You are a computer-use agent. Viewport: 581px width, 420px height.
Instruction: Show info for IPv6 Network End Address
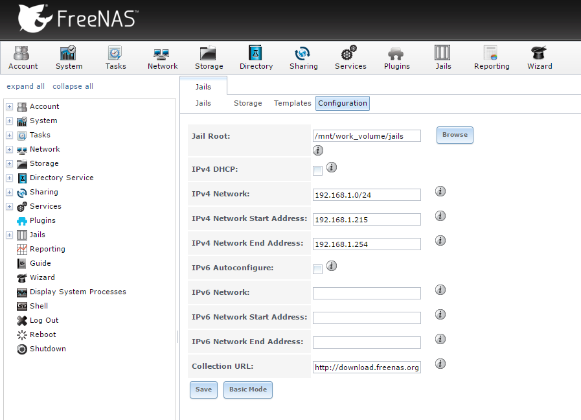(x=440, y=339)
